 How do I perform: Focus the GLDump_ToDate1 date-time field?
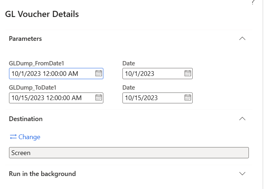tap(50, 98)
